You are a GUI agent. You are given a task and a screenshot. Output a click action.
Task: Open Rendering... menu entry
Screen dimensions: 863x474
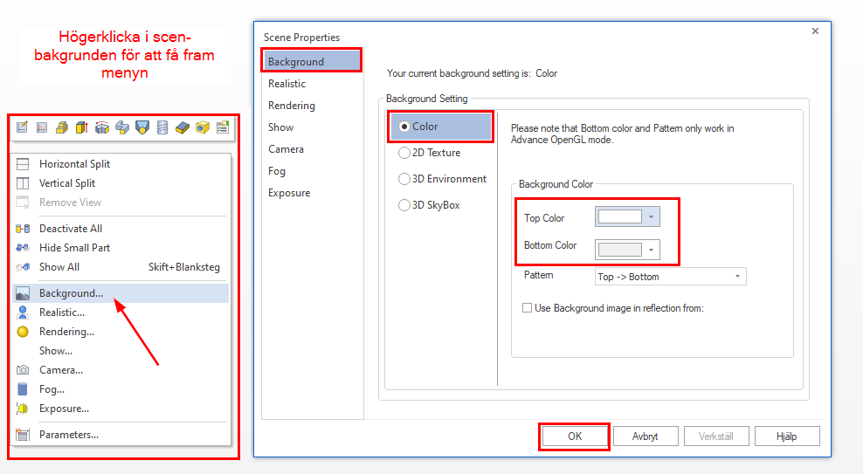pos(121,332)
